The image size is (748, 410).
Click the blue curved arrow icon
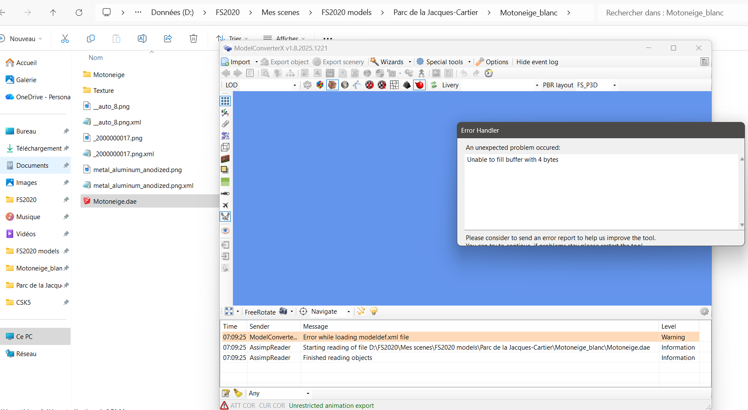click(357, 85)
